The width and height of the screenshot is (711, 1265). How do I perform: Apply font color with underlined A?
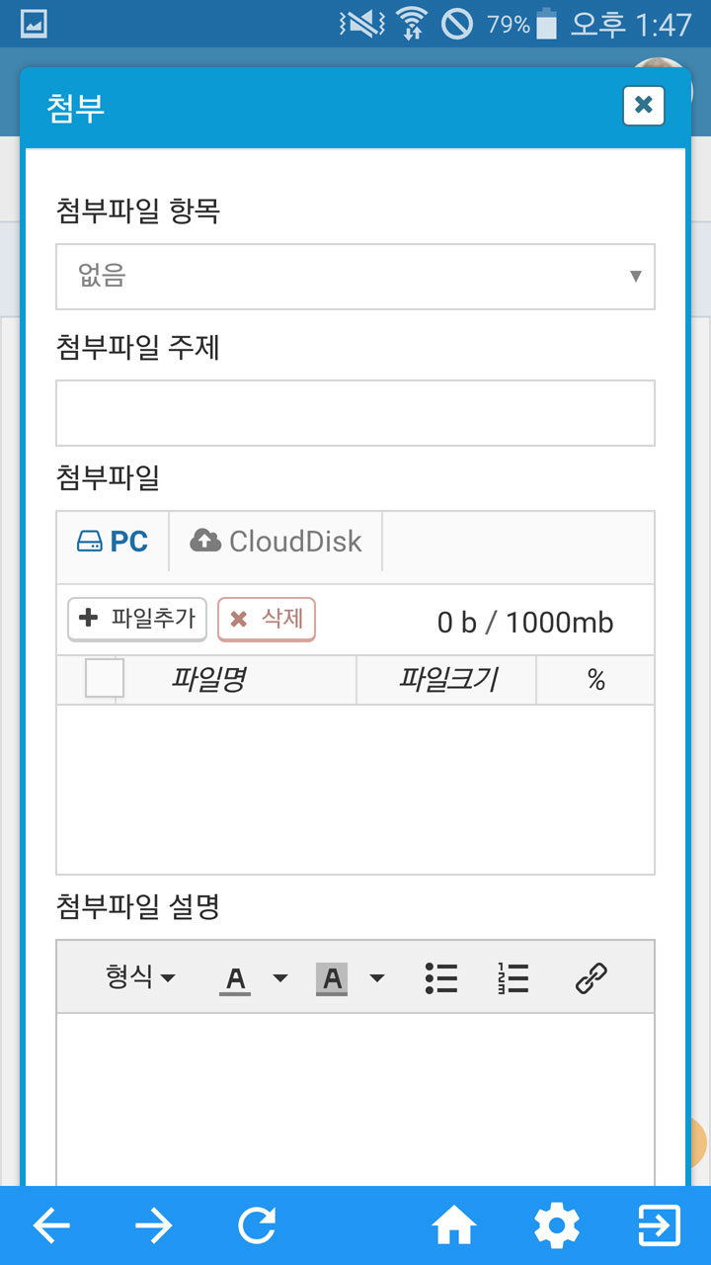(235, 978)
